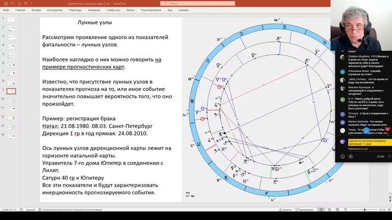Click the Undo arrow in quick access toolbar
Viewport: 392px width, 220px height.
click(x=12, y=4)
